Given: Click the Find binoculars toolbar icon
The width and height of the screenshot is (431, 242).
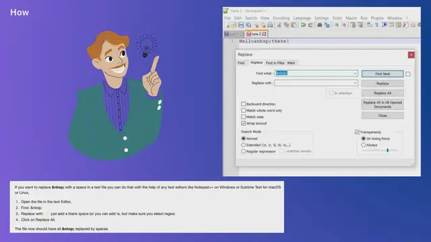Looking at the screenshot, I should 319,26.
